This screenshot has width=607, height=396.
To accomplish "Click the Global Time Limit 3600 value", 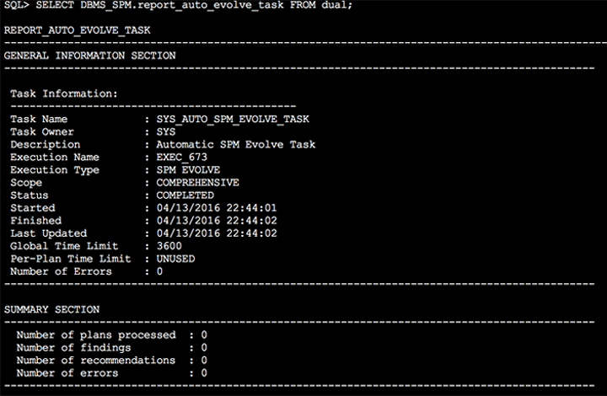I will (x=169, y=245).
